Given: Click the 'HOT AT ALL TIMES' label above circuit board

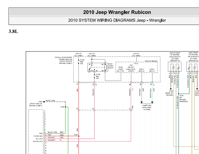Looking at the screenshot, I should point(136,55).
